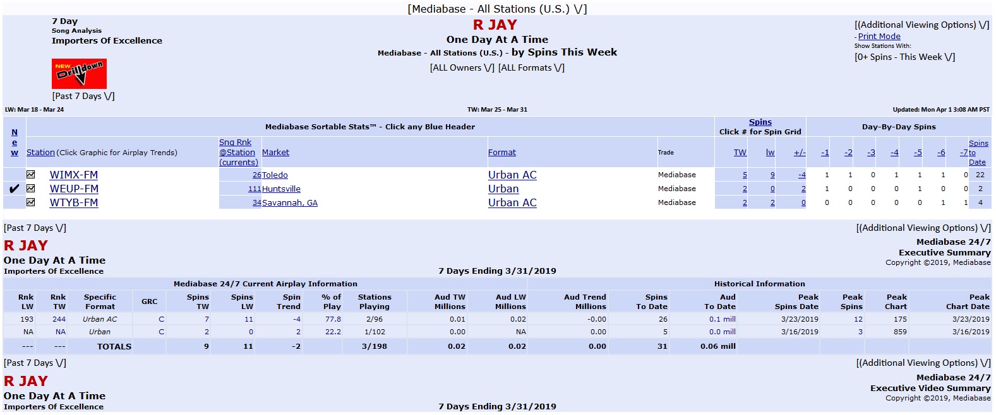This screenshot has height=415, width=996.
Task: Open the ALL Owners dropdown
Action: [x=462, y=67]
